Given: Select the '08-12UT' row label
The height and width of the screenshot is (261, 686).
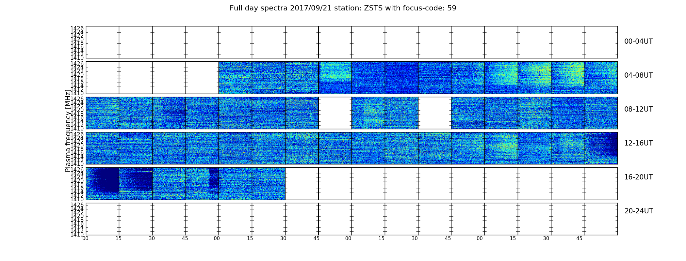Looking at the screenshot, I should [638, 110].
